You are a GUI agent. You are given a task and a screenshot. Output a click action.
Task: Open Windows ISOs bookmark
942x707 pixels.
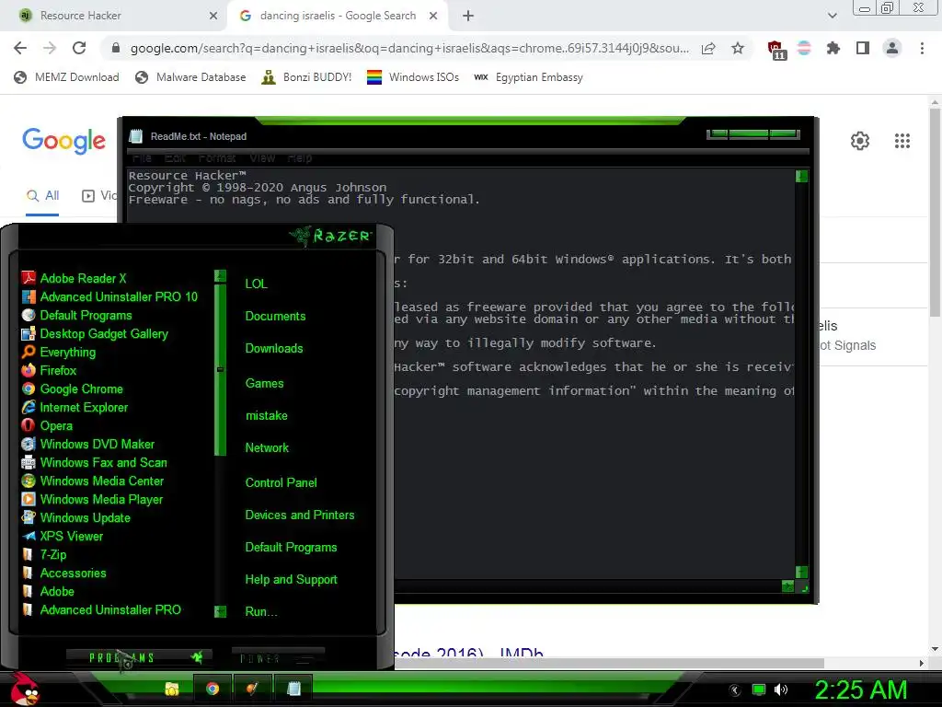[x=413, y=77]
